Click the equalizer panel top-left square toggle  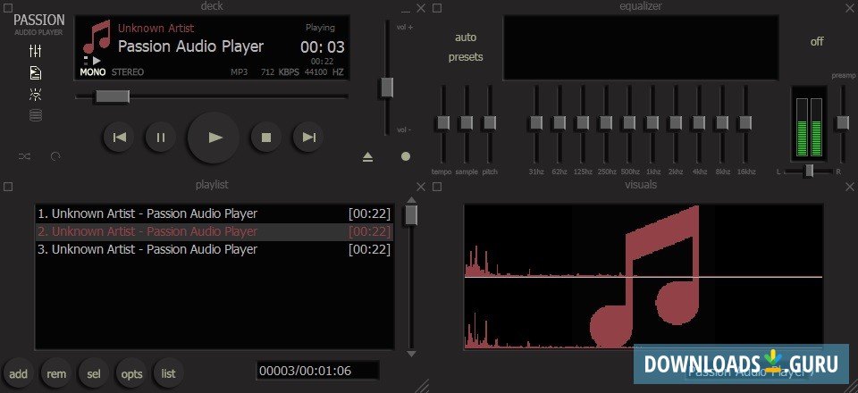pyautogui.click(x=437, y=8)
